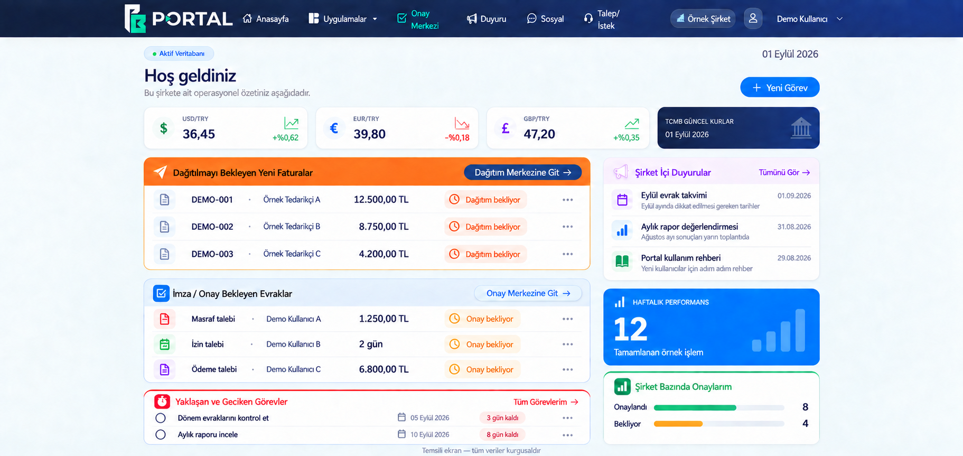Expand the Uygulamalar dropdown menu
This screenshot has height=456, width=963.
pos(343,19)
